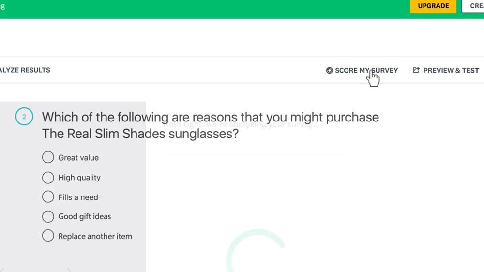Open the PREVIEW & TEST text label
The height and width of the screenshot is (272, 484).
pyautogui.click(x=451, y=70)
